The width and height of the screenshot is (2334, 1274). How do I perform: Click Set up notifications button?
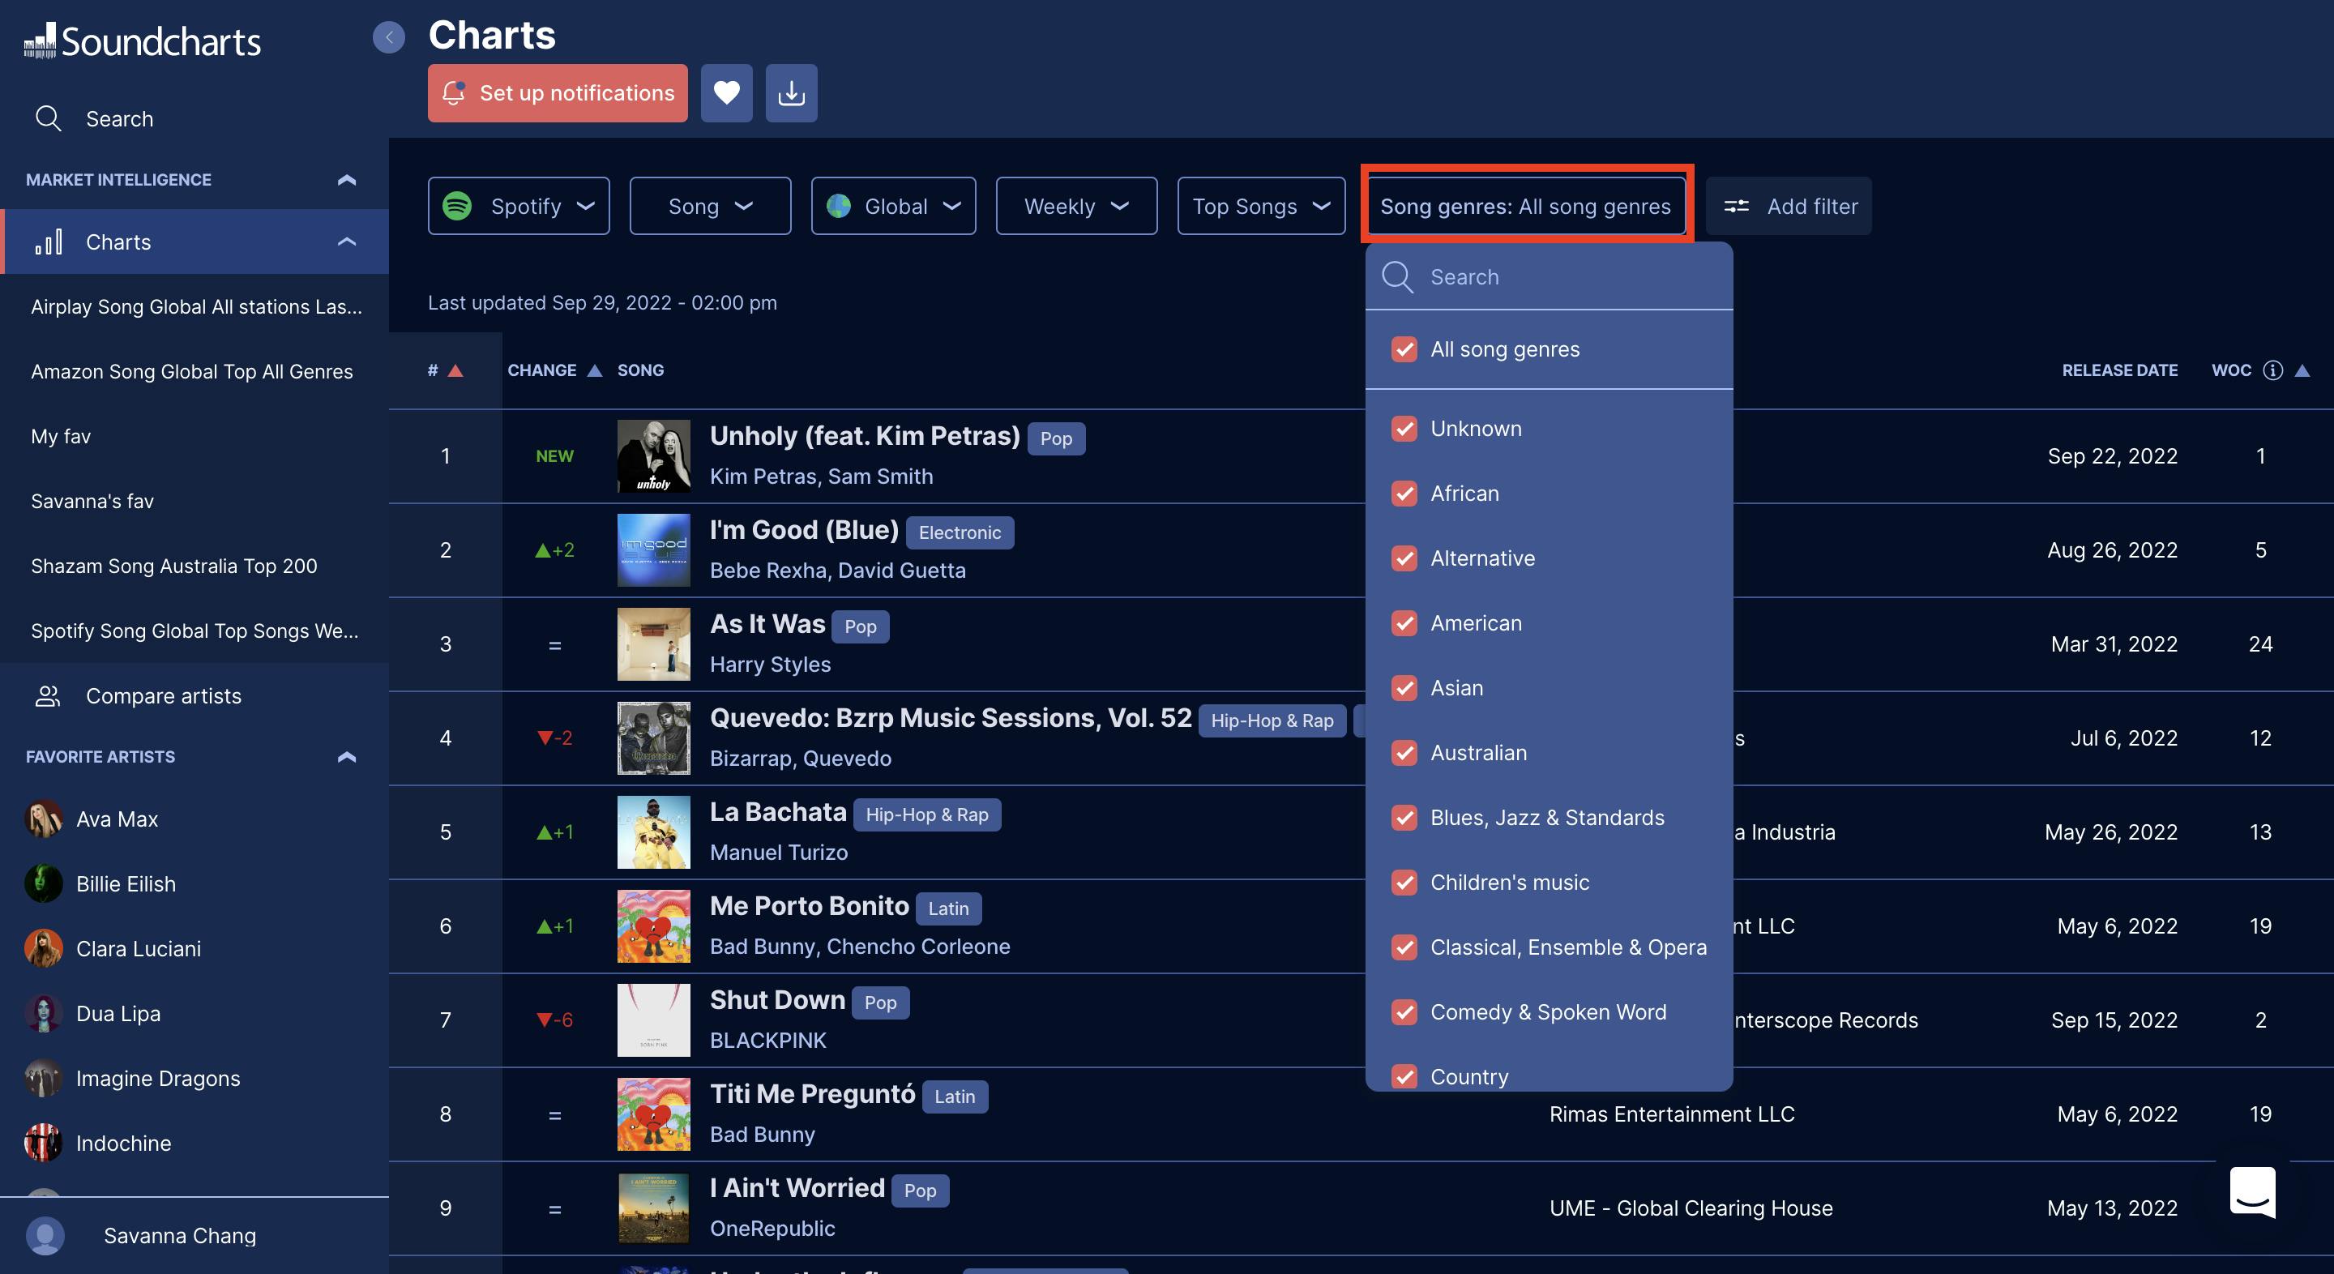(558, 92)
